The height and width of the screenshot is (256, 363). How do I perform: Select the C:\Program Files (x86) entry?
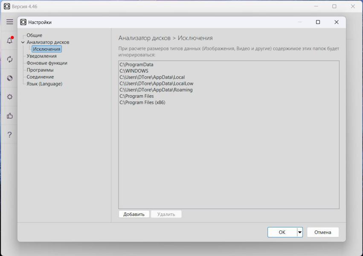click(142, 102)
